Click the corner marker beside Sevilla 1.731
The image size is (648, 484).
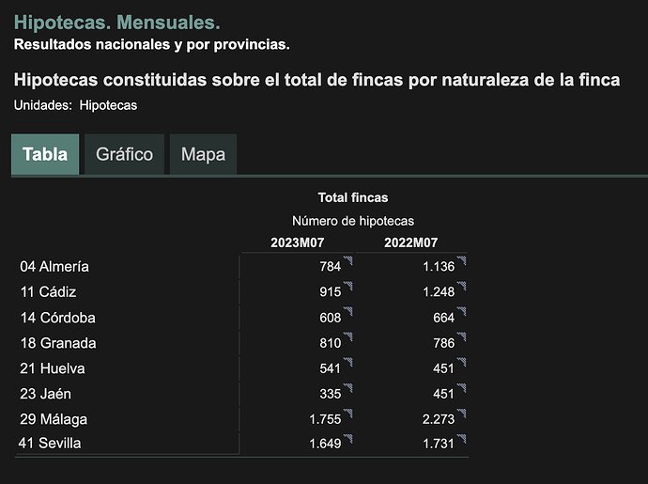[x=461, y=439]
